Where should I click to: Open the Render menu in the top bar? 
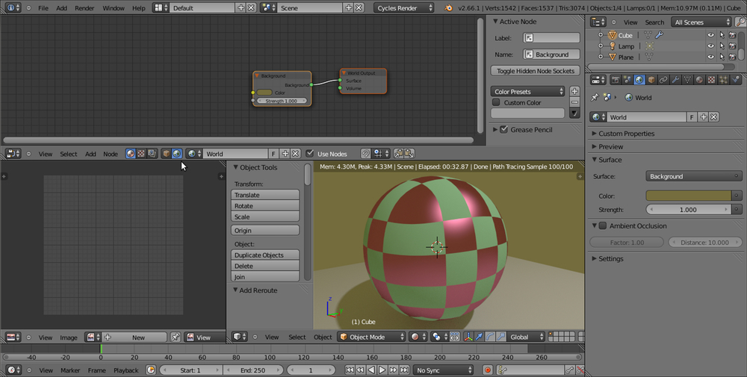pos(84,7)
